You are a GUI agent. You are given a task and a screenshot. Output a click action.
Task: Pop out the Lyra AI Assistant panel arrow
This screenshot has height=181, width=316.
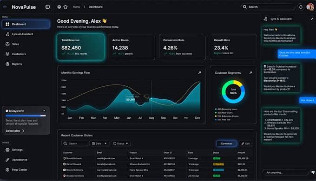(x=312, y=19)
